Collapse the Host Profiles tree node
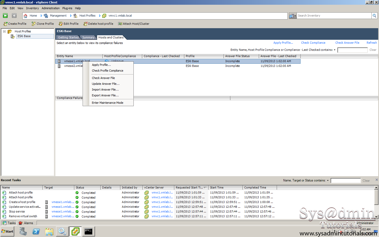379x237 pixels. click(x=4, y=31)
